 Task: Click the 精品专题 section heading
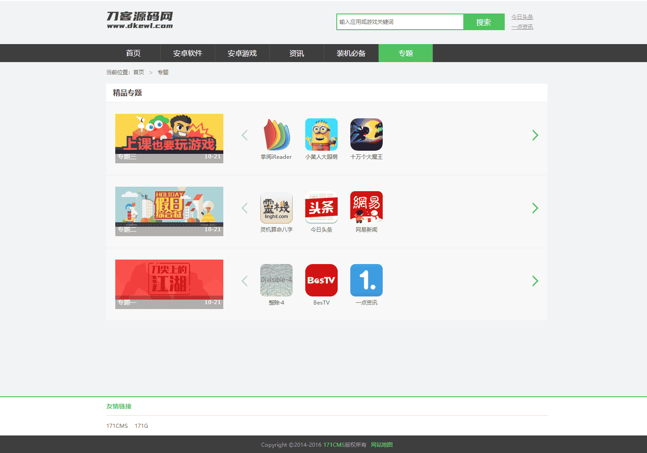(x=127, y=93)
